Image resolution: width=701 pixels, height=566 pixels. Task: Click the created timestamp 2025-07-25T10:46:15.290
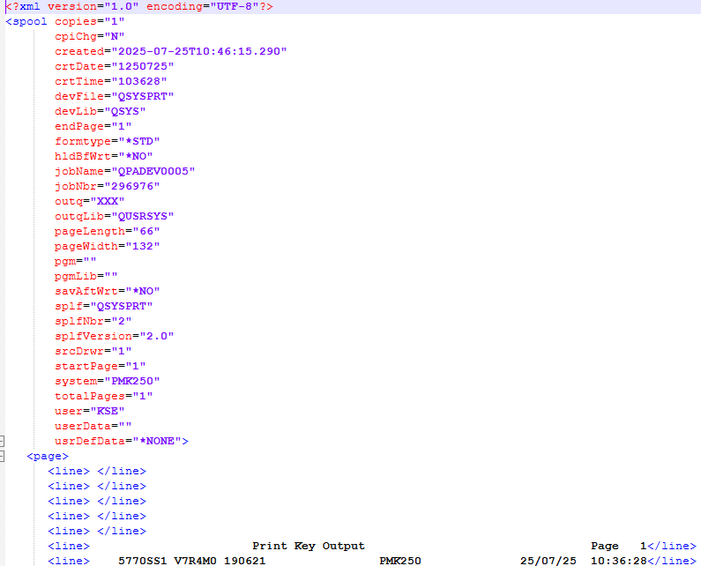pyautogui.click(x=199, y=51)
